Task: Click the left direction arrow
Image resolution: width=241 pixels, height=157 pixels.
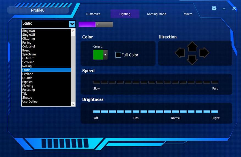Action: coord(180,53)
